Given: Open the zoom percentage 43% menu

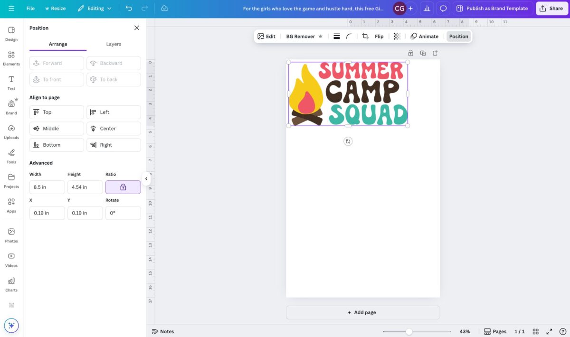Looking at the screenshot, I should point(465,331).
